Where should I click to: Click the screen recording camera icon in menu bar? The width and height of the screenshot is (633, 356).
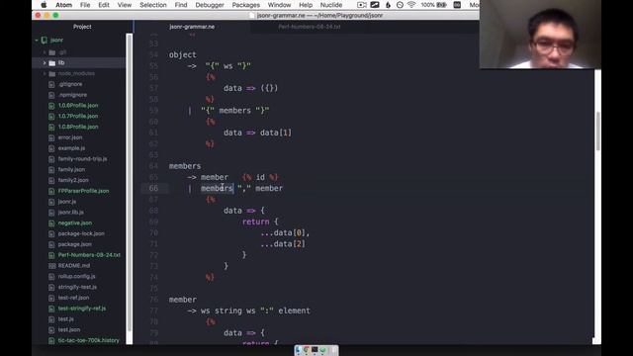(362, 5)
